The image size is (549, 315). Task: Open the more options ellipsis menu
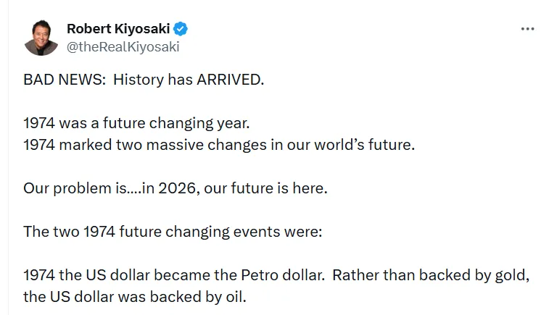[528, 28]
